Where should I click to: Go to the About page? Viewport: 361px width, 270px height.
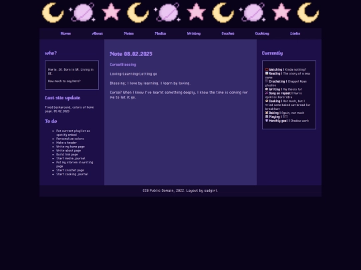tap(98, 33)
